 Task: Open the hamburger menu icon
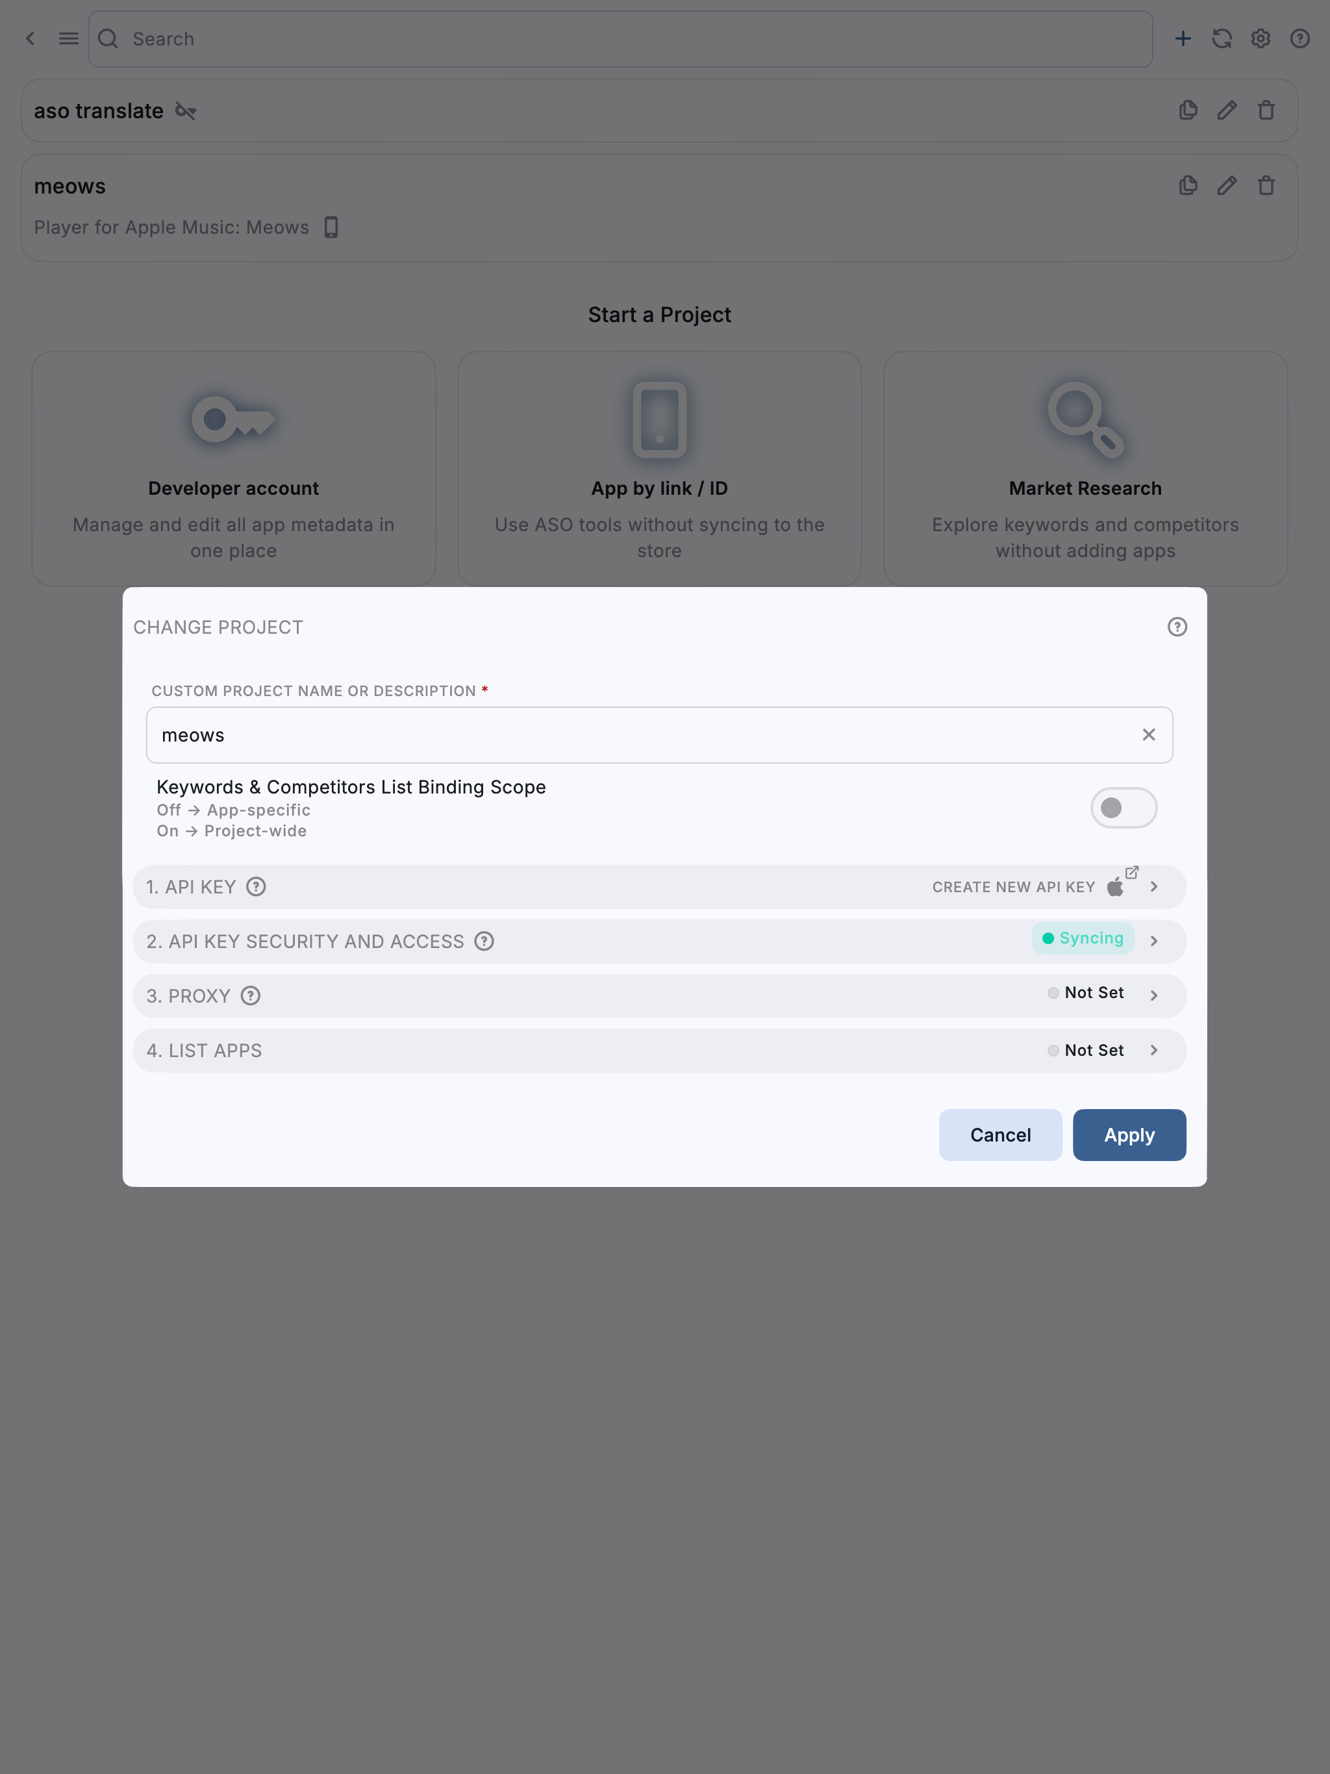click(69, 38)
